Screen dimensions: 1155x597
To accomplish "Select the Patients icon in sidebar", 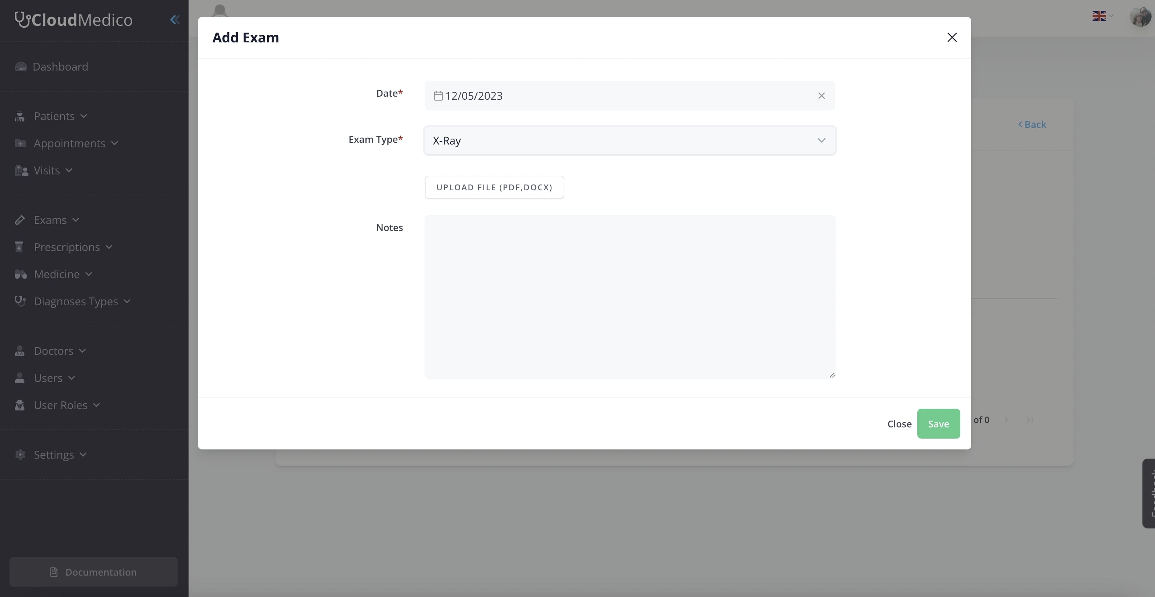I will pos(21,116).
